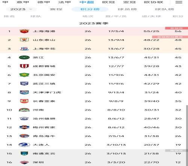Click points 35 of 长春亚泰
The width and height of the screenshot is (188, 166).
(178, 101)
